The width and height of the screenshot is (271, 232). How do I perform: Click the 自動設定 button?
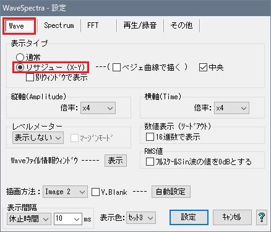171,192
